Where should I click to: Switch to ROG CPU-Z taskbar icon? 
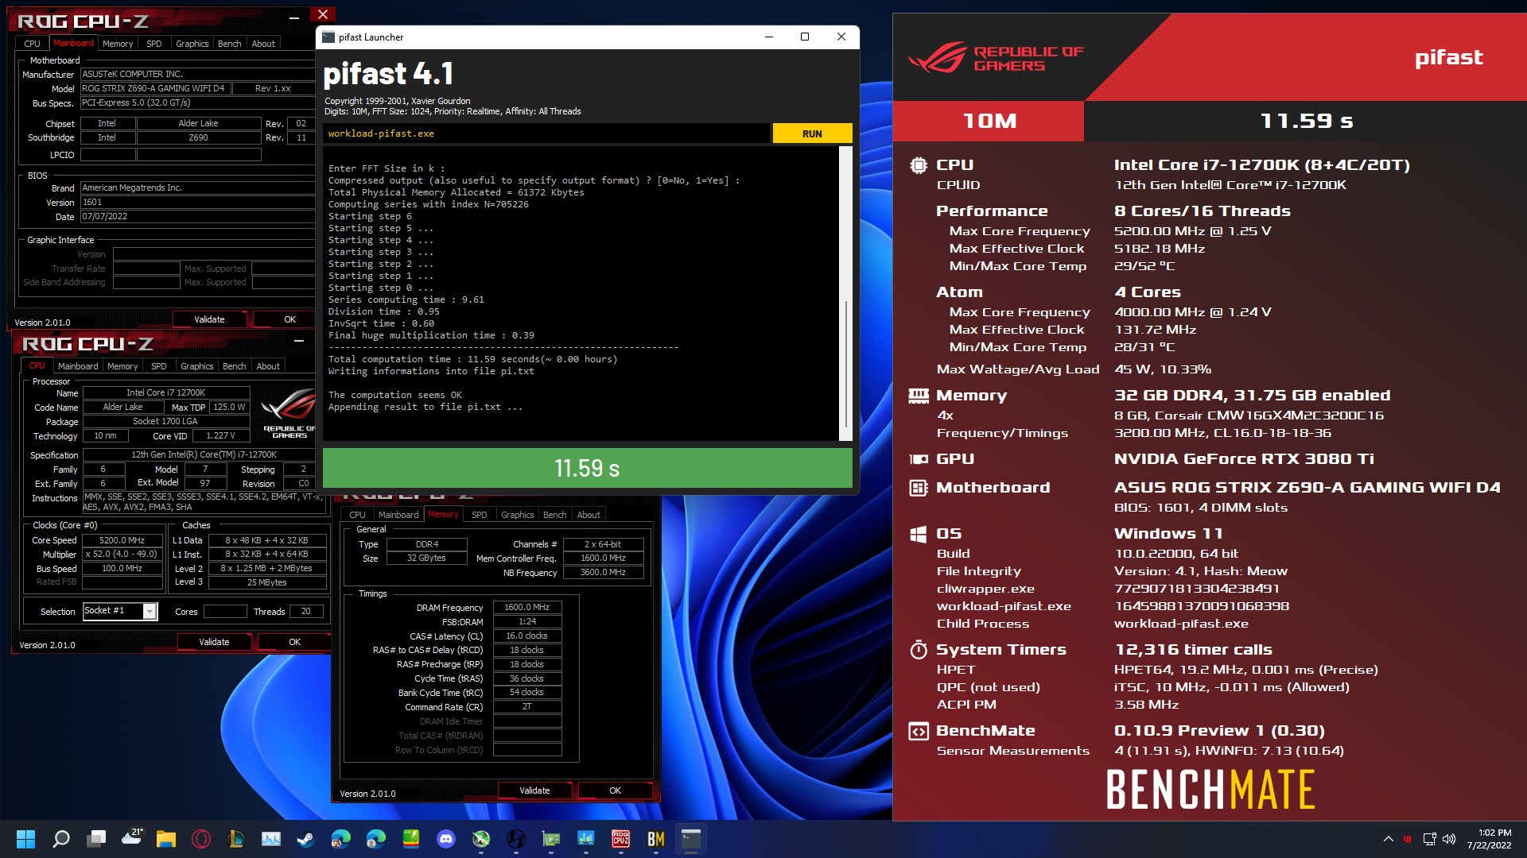(621, 839)
